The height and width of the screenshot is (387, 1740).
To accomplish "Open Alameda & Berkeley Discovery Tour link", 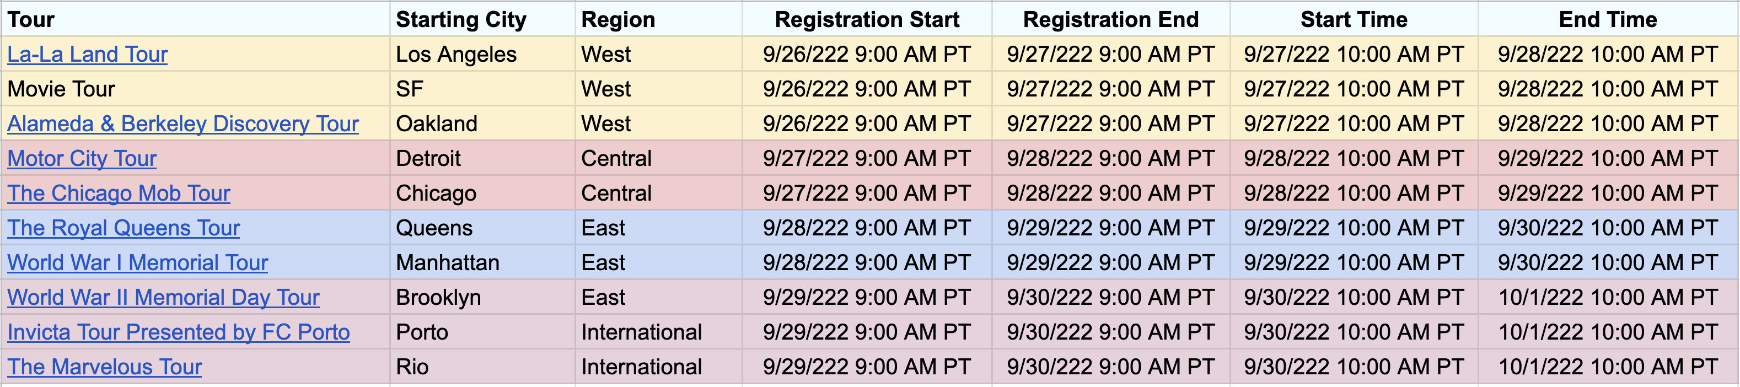I will pyautogui.click(x=182, y=123).
